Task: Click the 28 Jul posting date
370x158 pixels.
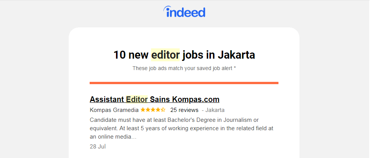Action: 98,146
